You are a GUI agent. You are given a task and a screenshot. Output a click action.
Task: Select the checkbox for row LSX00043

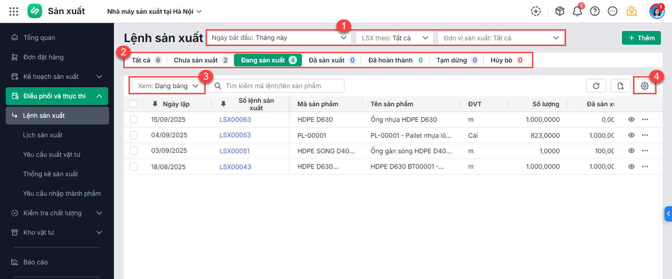click(x=134, y=167)
